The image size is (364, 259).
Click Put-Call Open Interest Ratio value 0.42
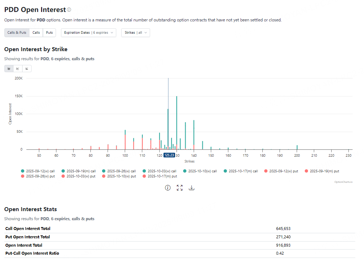pos(280,254)
